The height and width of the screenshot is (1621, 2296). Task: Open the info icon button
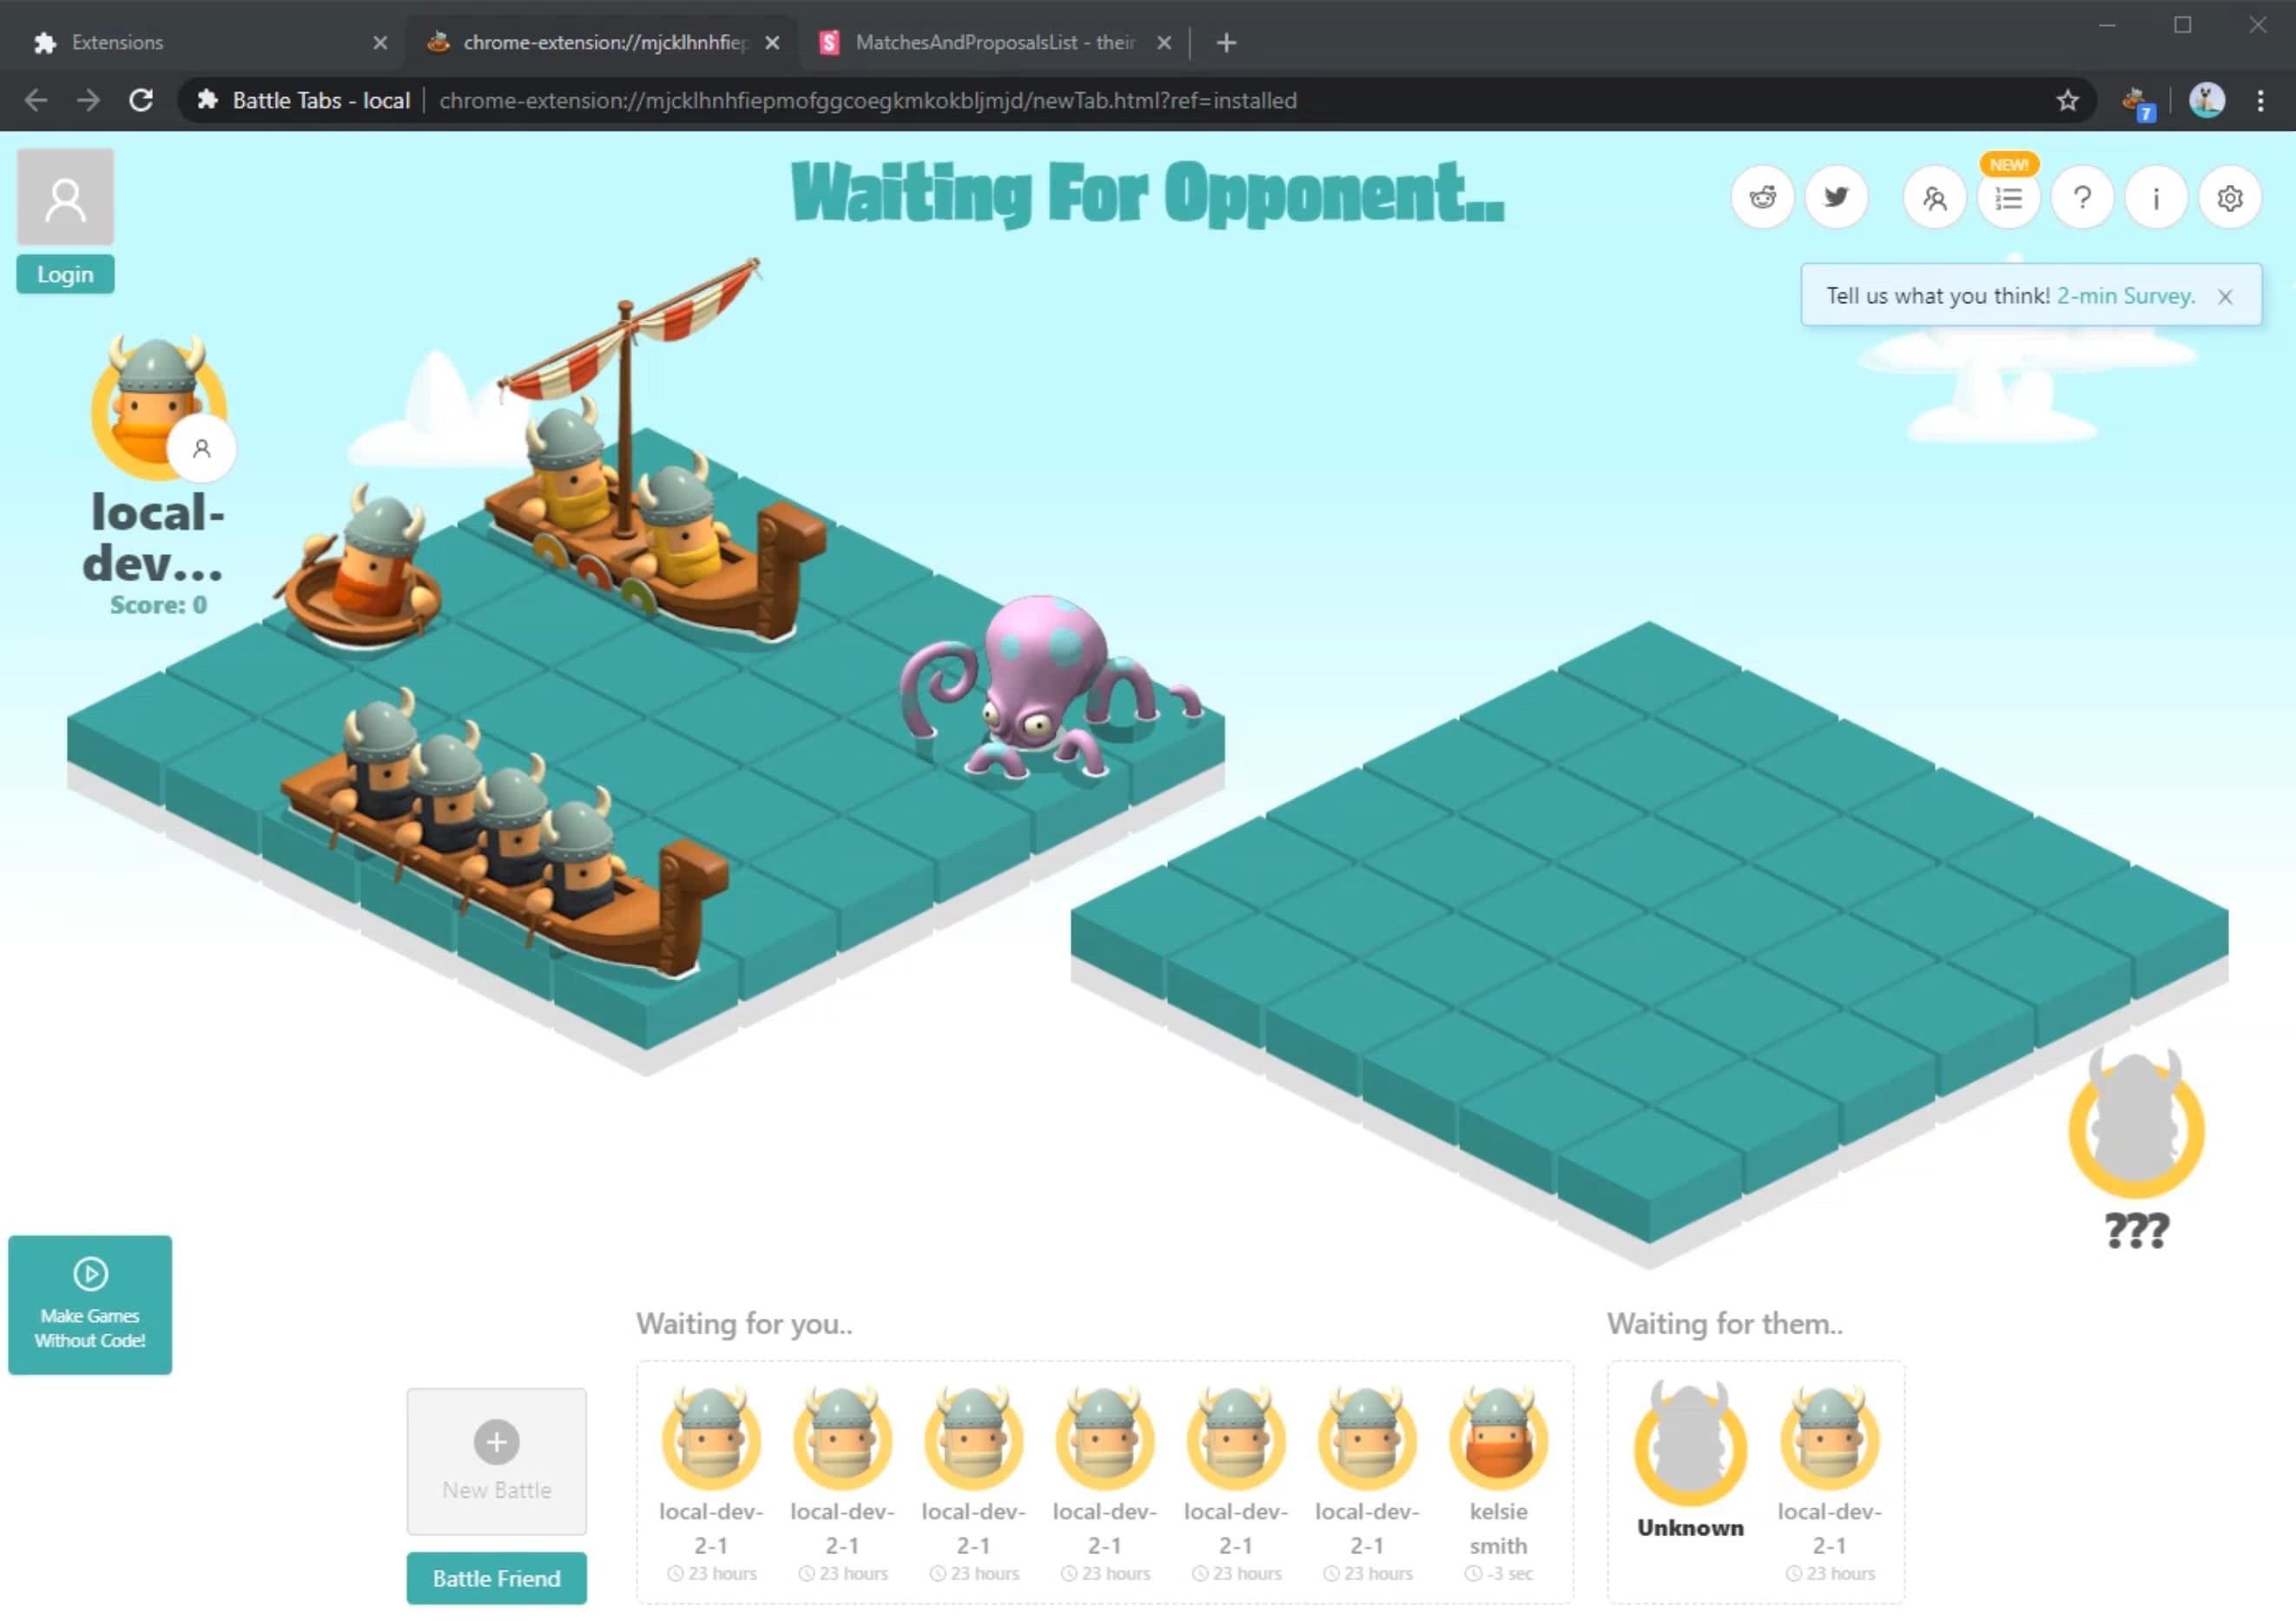tap(2156, 198)
